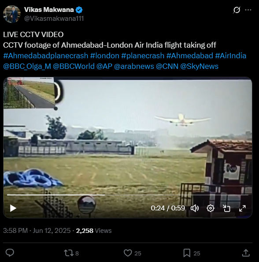
Task: Open the Grok explain icon
Action: click(x=237, y=10)
